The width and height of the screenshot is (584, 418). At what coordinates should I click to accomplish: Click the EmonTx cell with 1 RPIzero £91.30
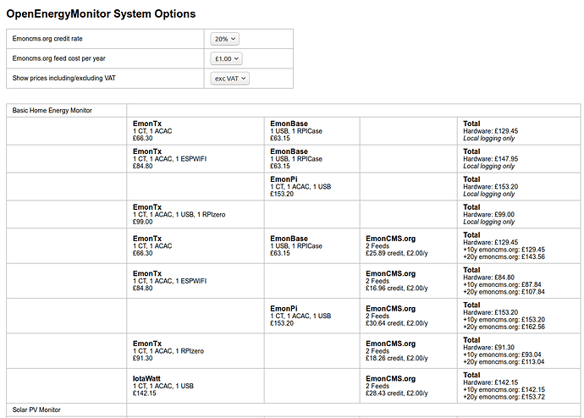coord(196,351)
